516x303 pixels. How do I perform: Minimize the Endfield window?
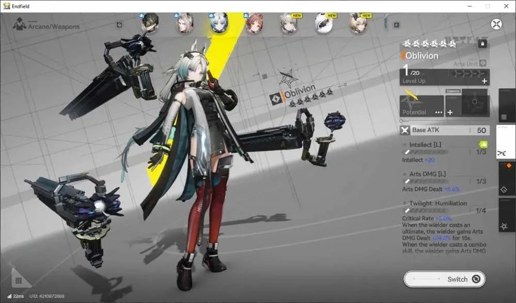[x=470, y=6]
